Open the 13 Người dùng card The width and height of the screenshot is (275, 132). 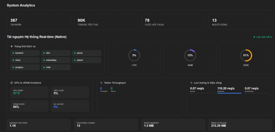click(x=240, y=22)
